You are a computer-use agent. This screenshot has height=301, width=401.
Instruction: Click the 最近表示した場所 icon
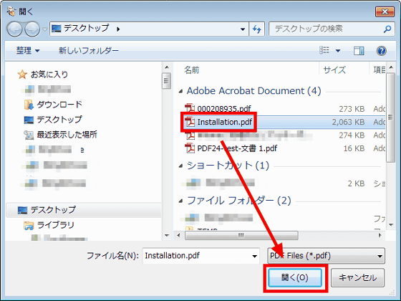point(29,135)
